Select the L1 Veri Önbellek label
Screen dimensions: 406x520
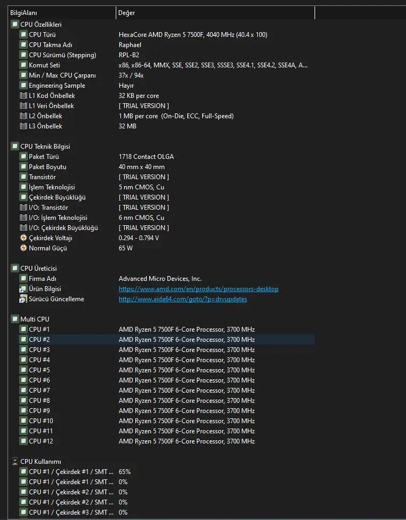click(x=51, y=106)
